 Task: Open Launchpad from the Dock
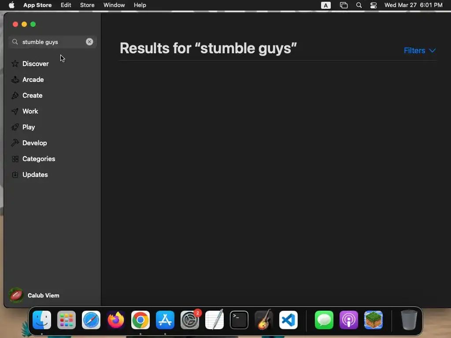pyautogui.click(x=67, y=320)
